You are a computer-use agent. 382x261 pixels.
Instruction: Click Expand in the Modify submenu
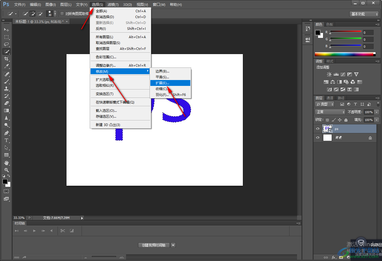170,83
